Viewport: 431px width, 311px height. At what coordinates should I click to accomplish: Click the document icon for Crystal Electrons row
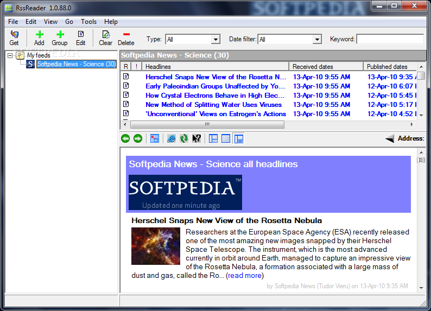(126, 95)
